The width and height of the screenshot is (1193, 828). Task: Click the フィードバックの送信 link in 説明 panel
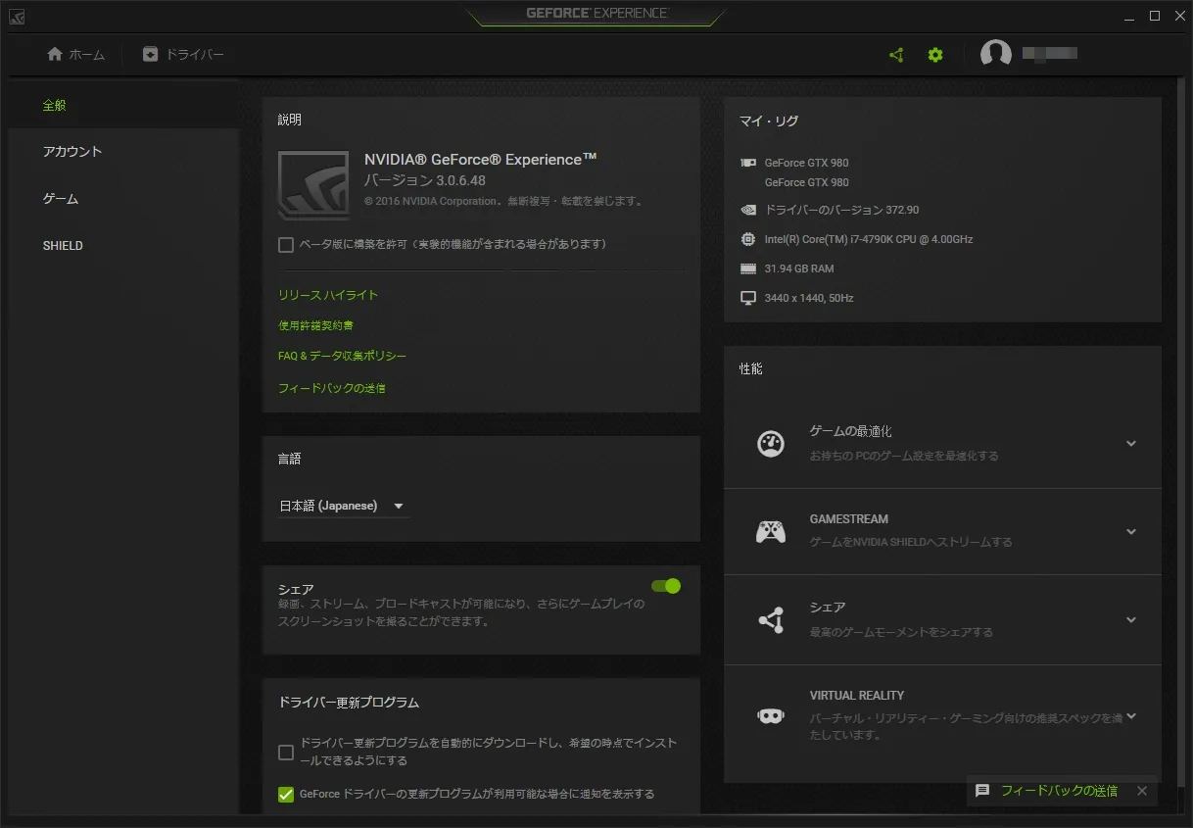pyautogui.click(x=332, y=388)
